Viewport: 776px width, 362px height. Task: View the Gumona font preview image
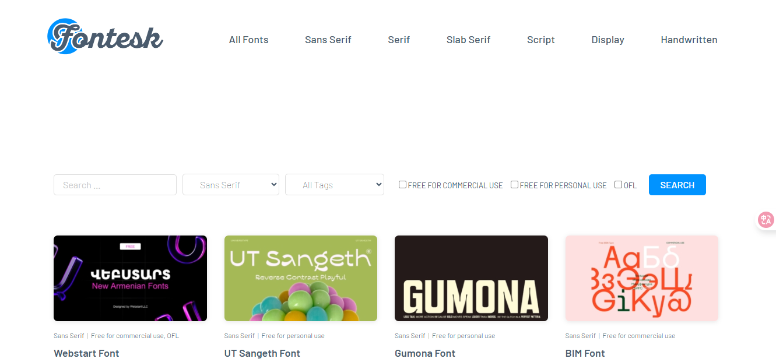[x=471, y=278]
